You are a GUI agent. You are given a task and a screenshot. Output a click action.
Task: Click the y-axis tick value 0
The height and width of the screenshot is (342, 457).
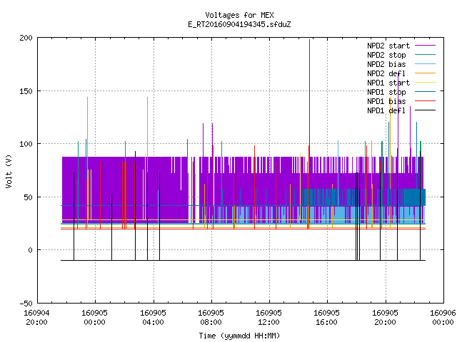click(x=30, y=250)
